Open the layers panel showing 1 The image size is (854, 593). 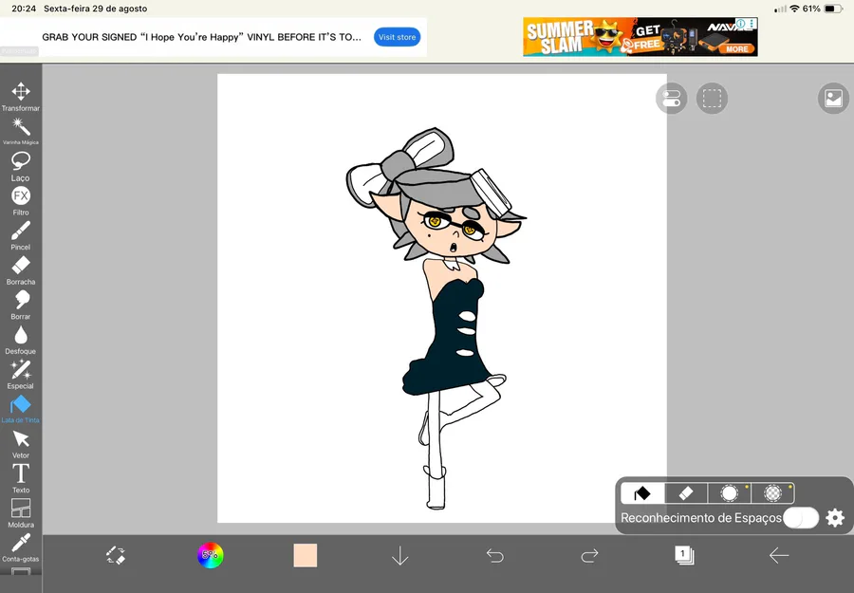click(x=684, y=555)
